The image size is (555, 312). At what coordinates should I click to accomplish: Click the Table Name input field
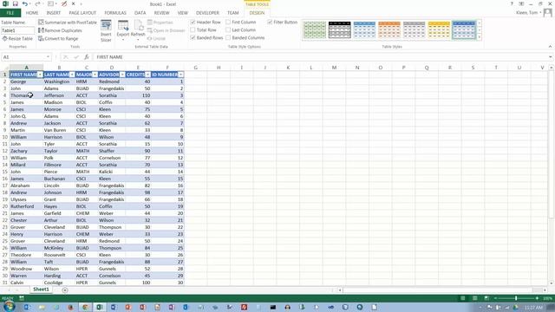point(17,30)
